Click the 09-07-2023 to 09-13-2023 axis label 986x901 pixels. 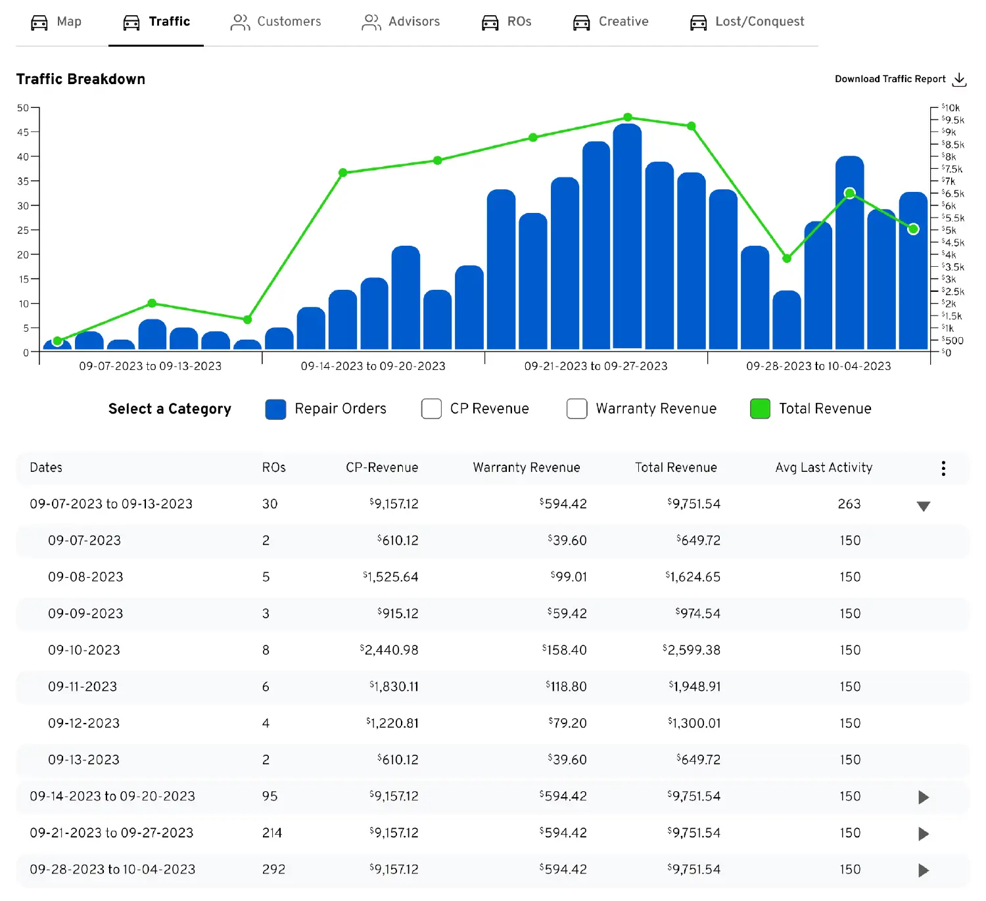(151, 366)
